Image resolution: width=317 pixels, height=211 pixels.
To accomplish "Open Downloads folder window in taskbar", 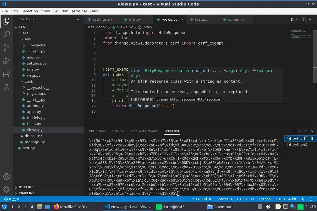I will click(x=221, y=207).
